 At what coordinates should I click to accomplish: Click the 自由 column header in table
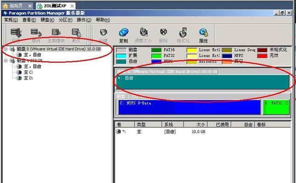click(243, 124)
